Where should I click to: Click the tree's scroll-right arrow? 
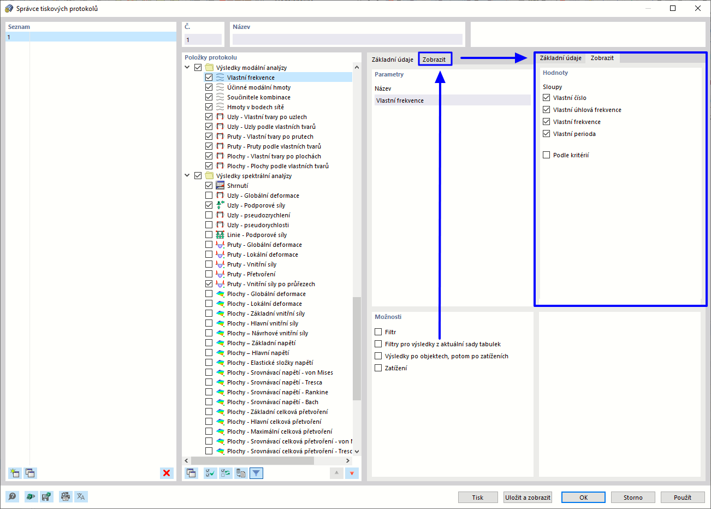[348, 461]
